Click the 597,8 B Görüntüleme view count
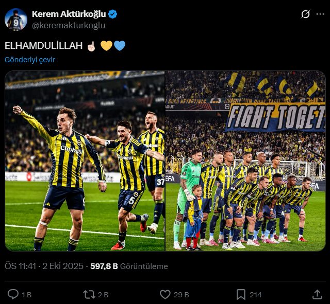This screenshot has width=330, height=304. point(129,266)
